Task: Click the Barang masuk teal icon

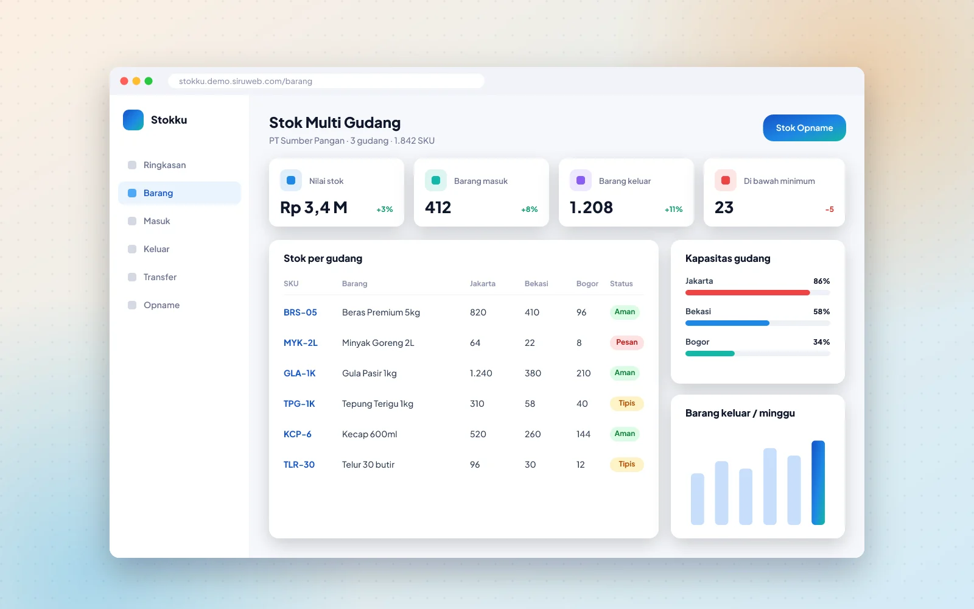Action: [436, 180]
